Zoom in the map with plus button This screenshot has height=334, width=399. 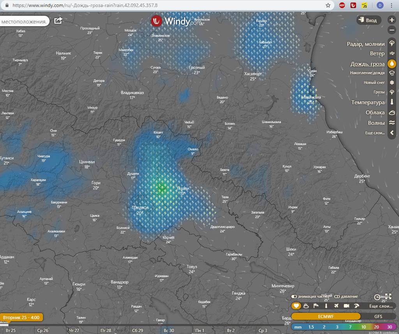pyautogui.click(x=392, y=20)
